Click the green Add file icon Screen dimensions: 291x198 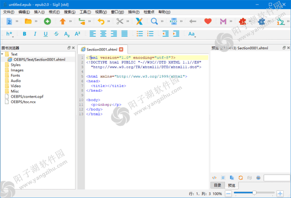(47, 21)
